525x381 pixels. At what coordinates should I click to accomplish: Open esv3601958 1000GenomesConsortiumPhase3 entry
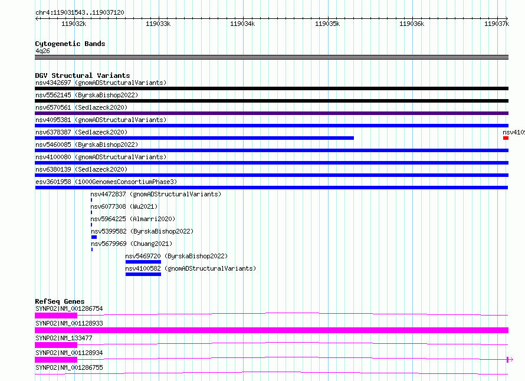(x=106, y=182)
